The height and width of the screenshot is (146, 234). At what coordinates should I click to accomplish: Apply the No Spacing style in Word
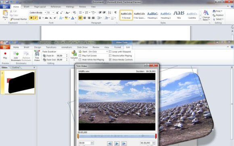(139, 15)
